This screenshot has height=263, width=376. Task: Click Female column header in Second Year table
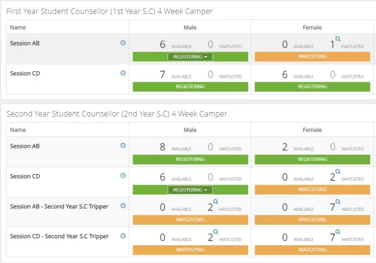[312, 130]
